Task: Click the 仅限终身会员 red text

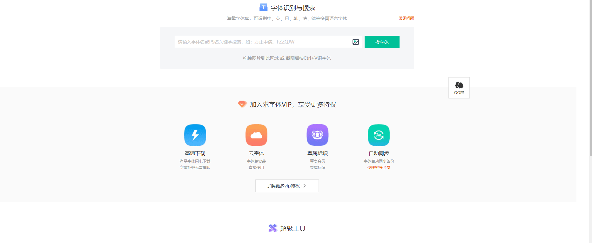Action: 379,168
